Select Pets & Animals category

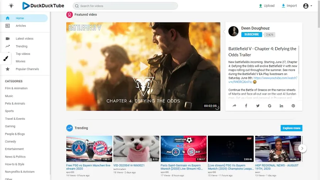(x=15, y=104)
